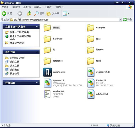
Task: Open 共享文档 in other places
Action: coord(14,66)
